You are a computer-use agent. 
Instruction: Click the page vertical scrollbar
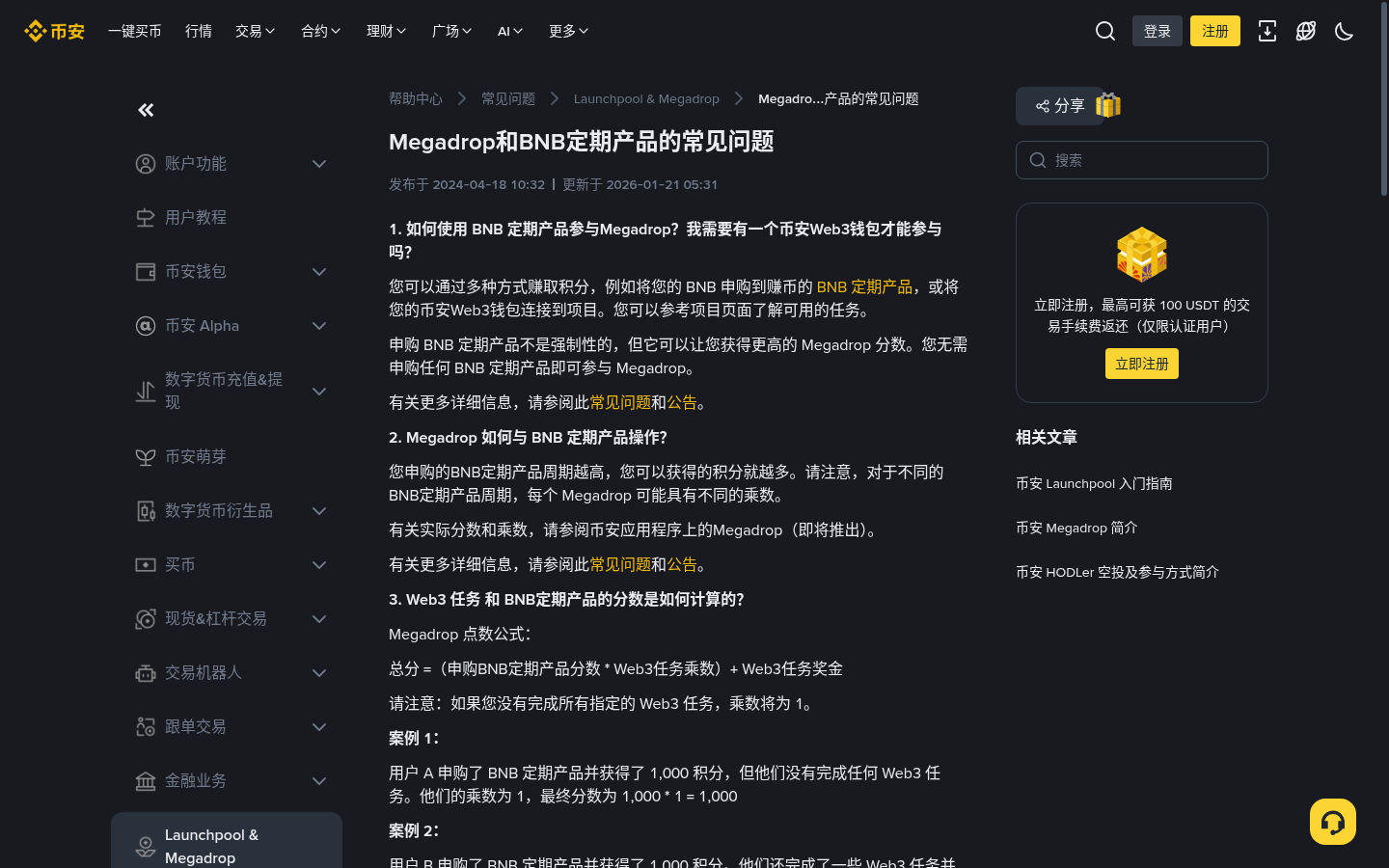(x=1384, y=101)
